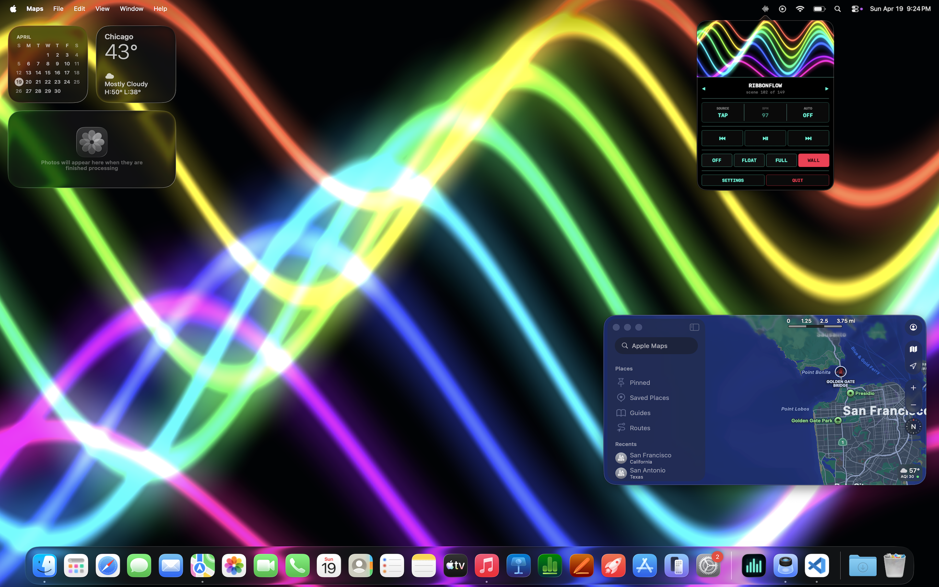Open Saved Places in Maps sidebar
Image resolution: width=939 pixels, height=587 pixels.
pyautogui.click(x=656, y=398)
